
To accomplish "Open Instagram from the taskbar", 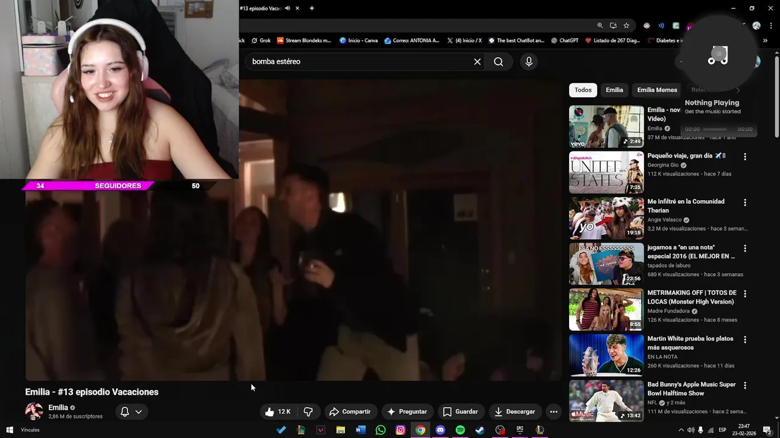I will tap(400, 430).
